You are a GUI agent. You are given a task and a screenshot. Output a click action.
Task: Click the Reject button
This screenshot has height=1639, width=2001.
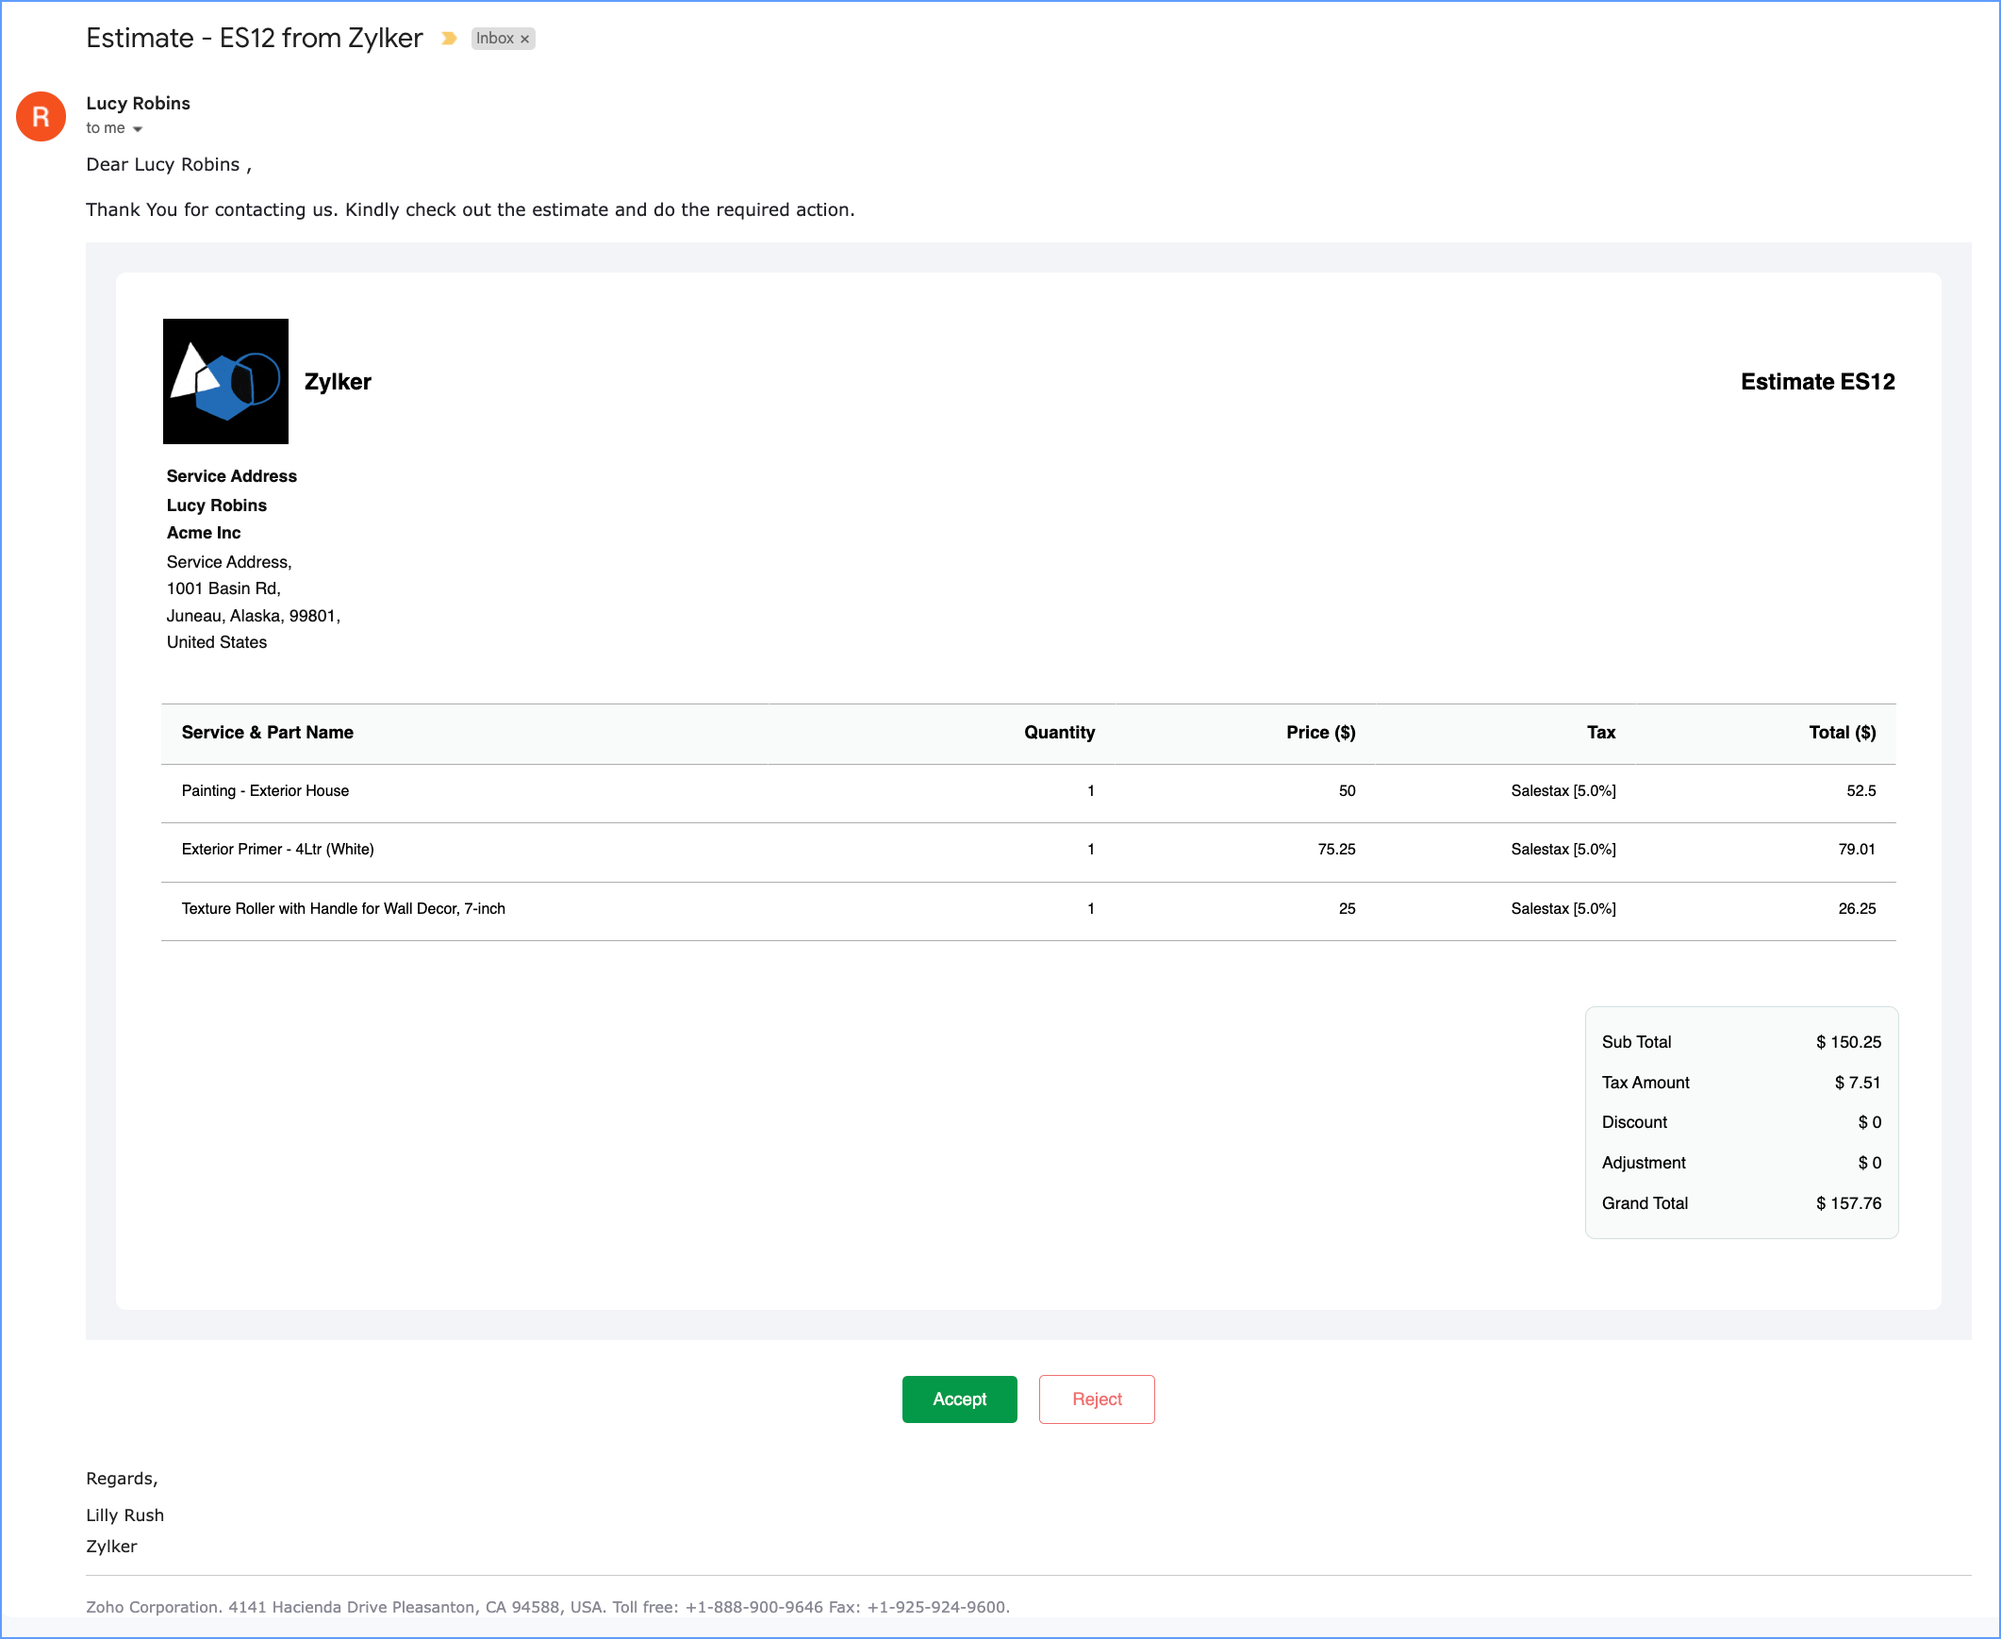point(1096,1399)
